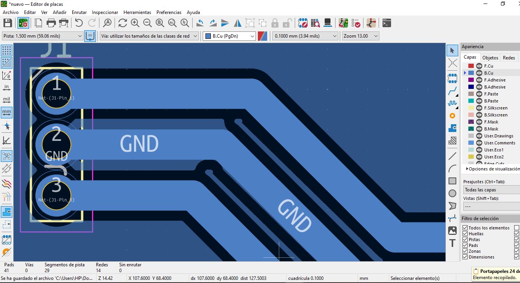Refresh the view
The width and height of the screenshot is (520, 283).
click(x=123, y=23)
